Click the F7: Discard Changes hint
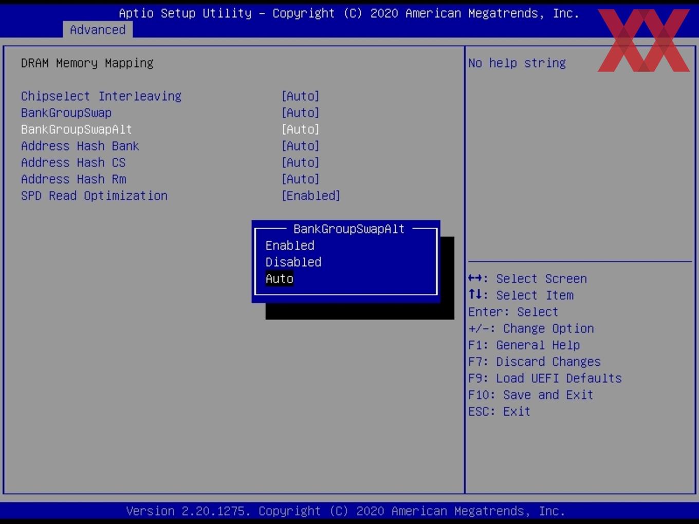The image size is (699, 524). (535, 362)
